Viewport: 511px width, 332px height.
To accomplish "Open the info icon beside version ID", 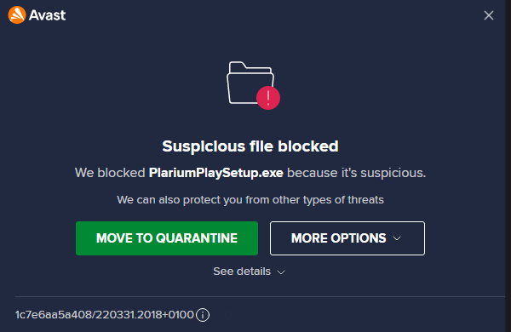I will tap(203, 315).
